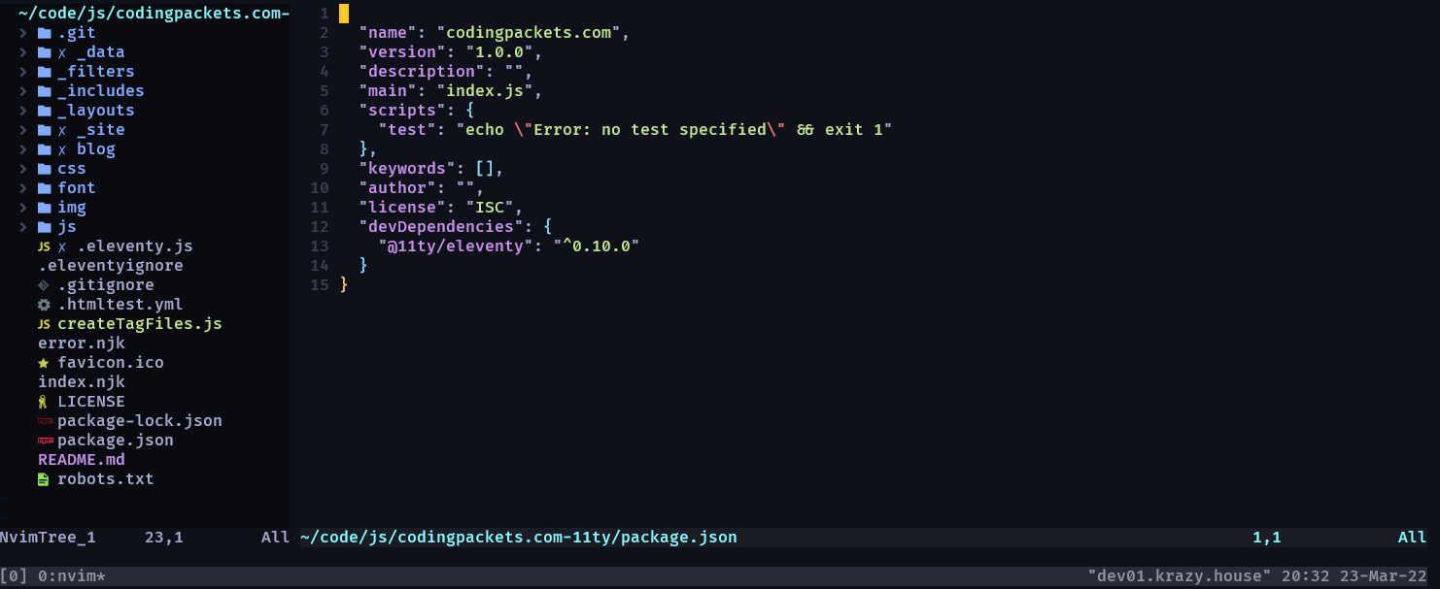Click the folder icon for the css directory
The image size is (1440, 589).
coord(44,169)
